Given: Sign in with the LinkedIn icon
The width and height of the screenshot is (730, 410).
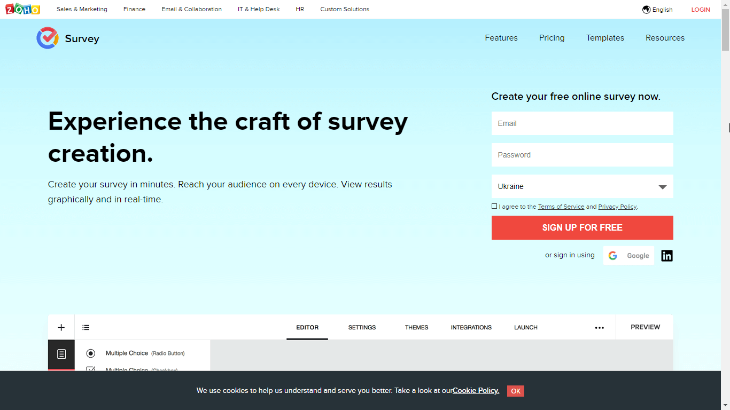Looking at the screenshot, I should click(x=667, y=256).
